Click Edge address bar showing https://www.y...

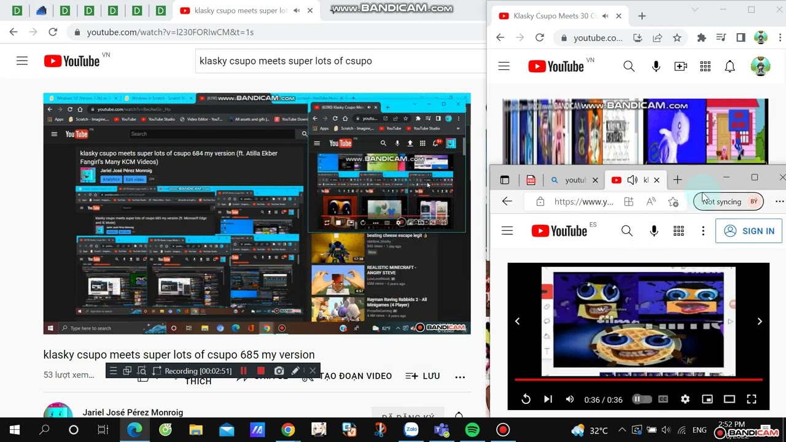click(x=583, y=201)
